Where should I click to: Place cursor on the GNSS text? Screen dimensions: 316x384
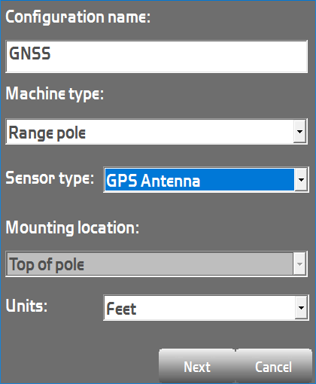tap(30, 53)
